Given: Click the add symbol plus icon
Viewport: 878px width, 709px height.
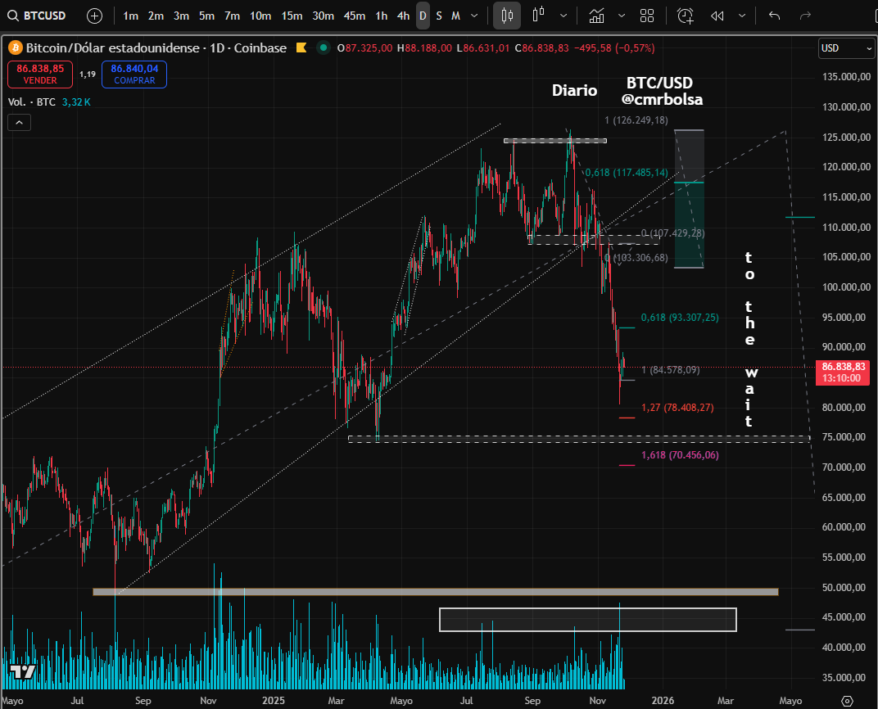Looking at the screenshot, I should pos(95,16).
